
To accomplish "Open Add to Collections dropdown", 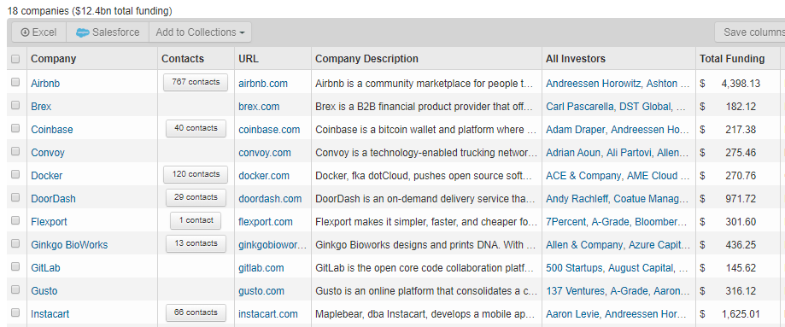I will (x=200, y=32).
